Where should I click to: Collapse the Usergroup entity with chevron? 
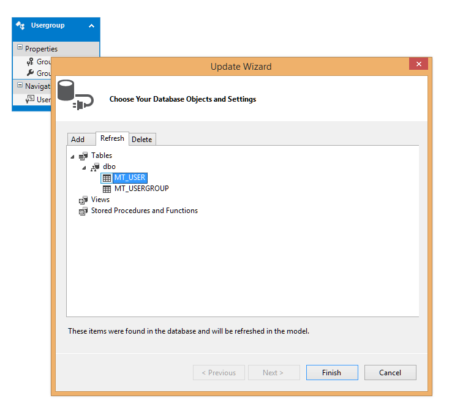click(91, 26)
